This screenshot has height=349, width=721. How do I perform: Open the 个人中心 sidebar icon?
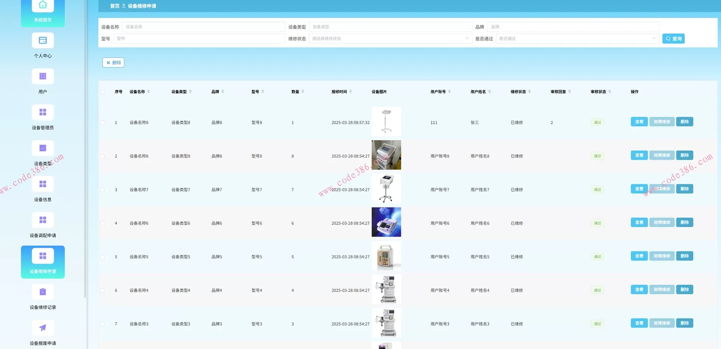pyautogui.click(x=43, y=41)
